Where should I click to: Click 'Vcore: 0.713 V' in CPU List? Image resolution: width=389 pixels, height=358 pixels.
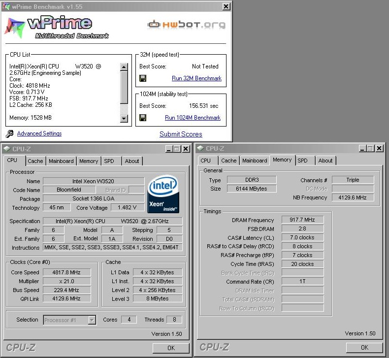coord(27,92)
